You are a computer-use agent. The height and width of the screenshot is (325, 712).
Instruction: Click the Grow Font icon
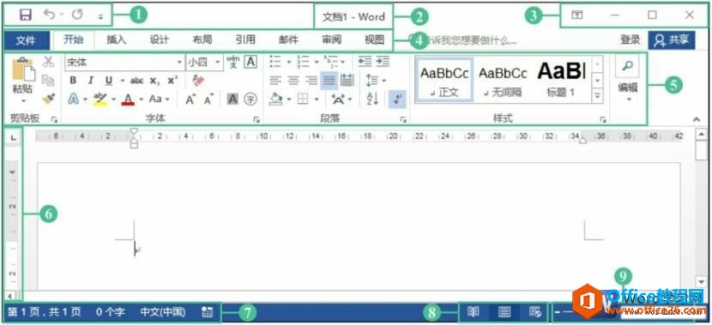(x=190, y=99)
